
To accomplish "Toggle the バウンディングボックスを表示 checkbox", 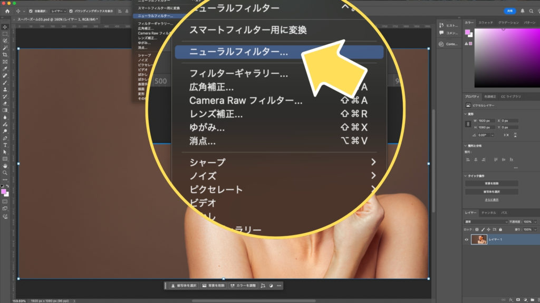I will (71, 11).
